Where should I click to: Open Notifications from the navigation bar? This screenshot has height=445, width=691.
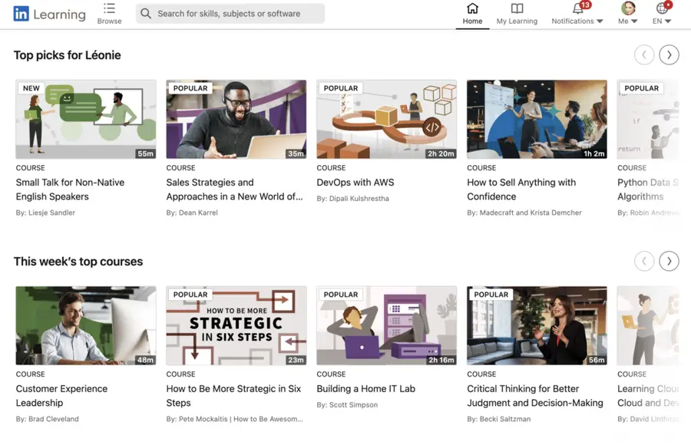click(576, 11)
